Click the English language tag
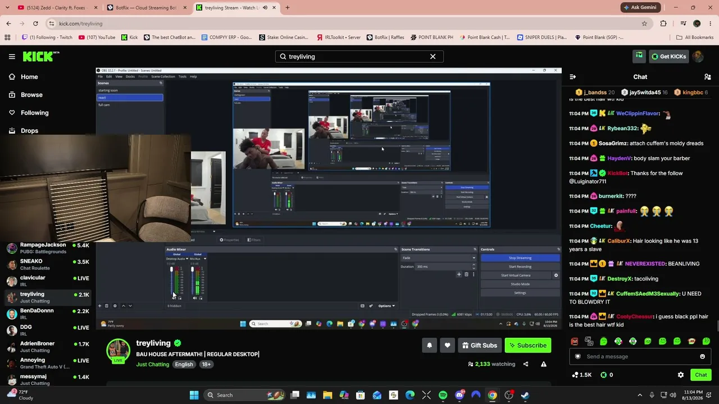 [x=184, y=365]
